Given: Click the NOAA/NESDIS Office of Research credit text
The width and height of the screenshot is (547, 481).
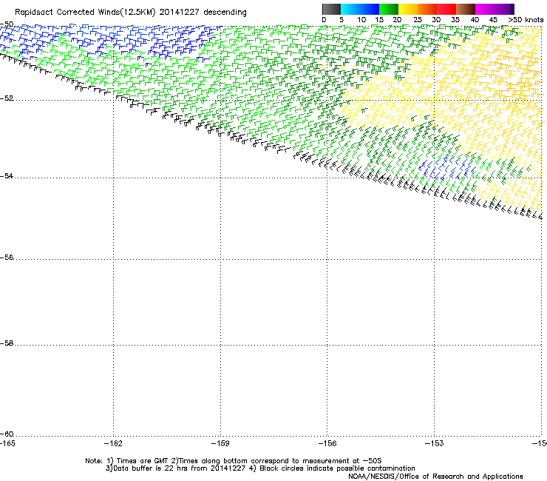Looking at the screenshot, I should pos(435,477).
